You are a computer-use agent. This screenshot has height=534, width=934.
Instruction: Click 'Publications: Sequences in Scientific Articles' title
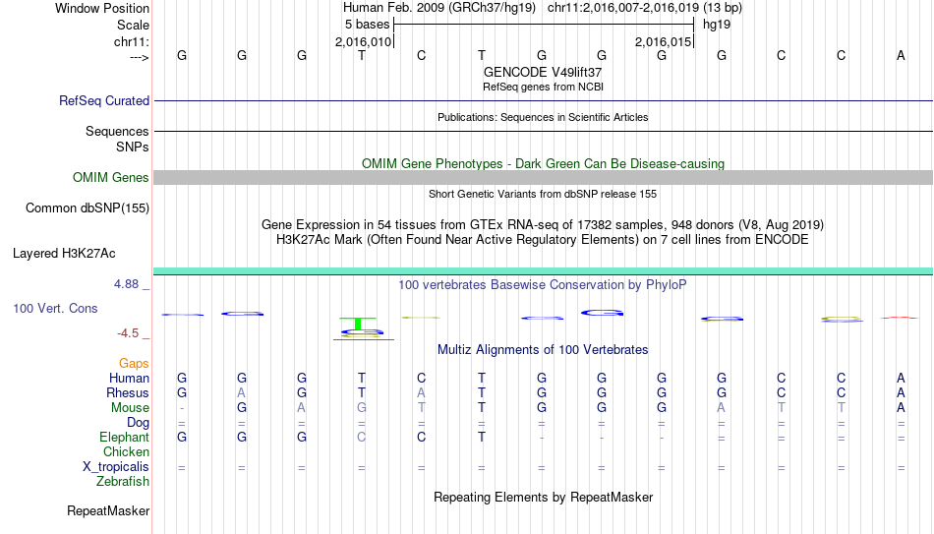543,117
